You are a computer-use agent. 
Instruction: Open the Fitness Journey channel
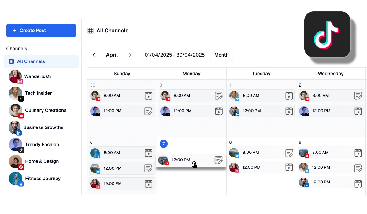[x=35, y=179]
